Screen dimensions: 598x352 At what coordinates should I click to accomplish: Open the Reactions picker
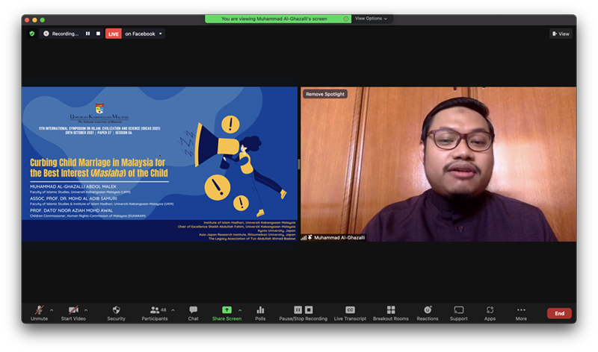click(x=428, y=310)
